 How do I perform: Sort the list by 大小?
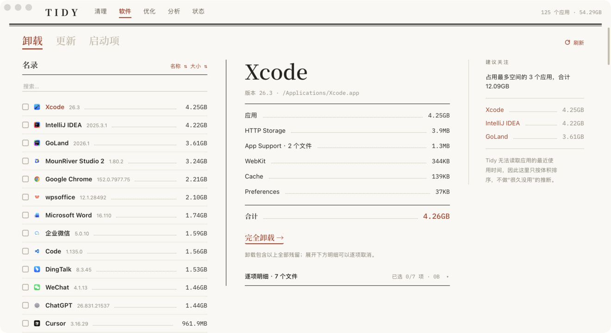199,67
